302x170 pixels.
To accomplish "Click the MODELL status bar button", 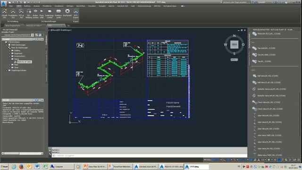I will pos(208,160).
